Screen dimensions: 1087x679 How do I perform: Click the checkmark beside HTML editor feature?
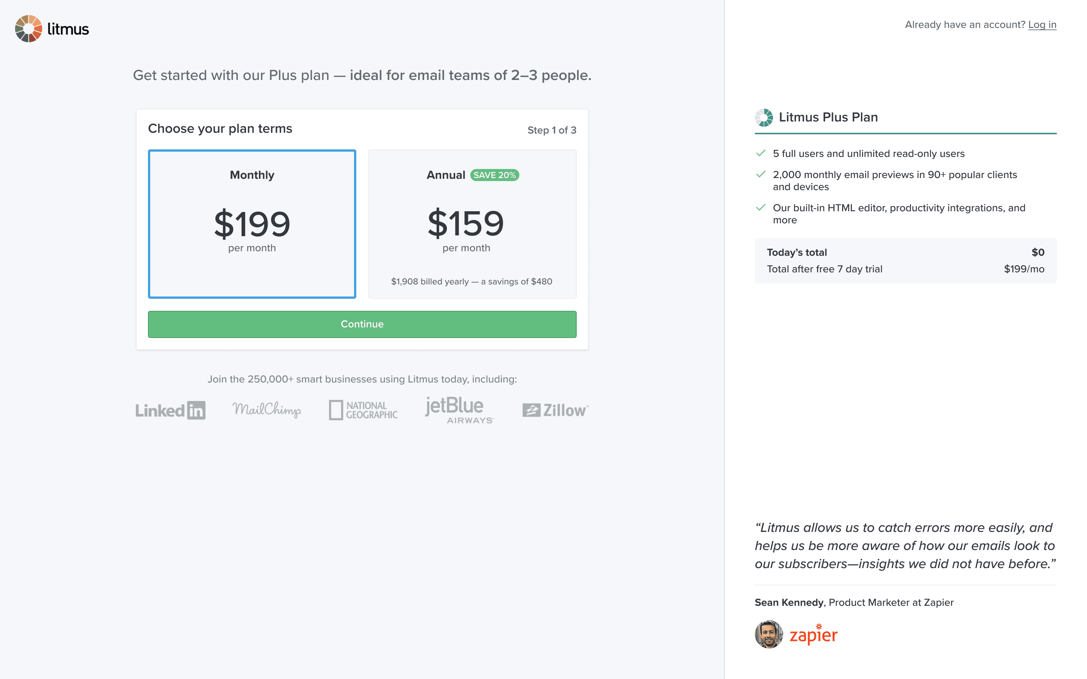761,208
